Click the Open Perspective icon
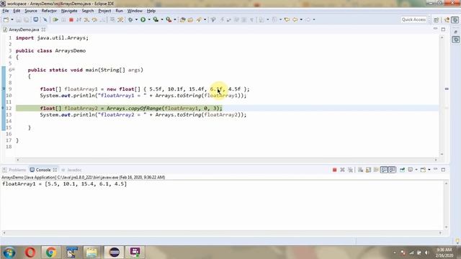Screen dimensions: 461x259 click(x=437, y=19)
